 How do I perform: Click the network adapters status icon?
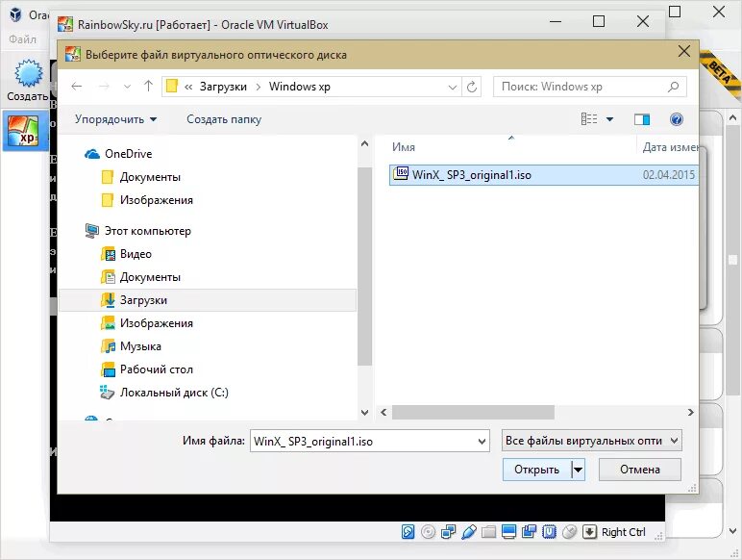click(448, 532)
